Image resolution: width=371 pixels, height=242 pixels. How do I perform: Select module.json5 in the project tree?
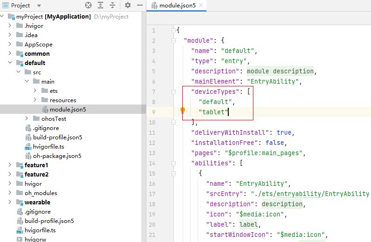click(x=67, y=110)
